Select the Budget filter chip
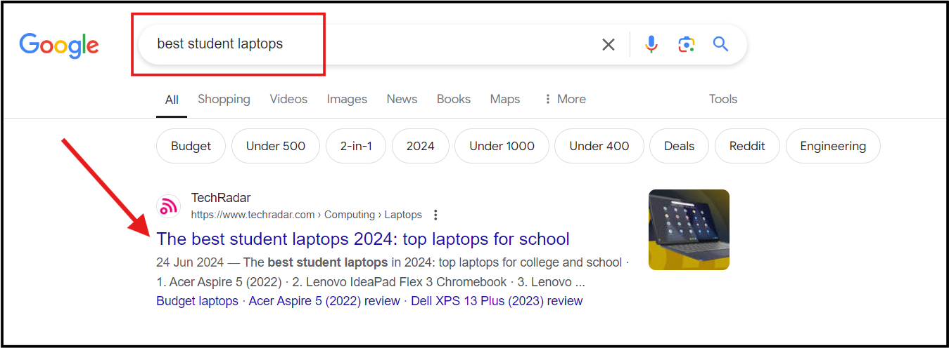Viewport: 949px width, 348px height. click(x=191, y=146)
